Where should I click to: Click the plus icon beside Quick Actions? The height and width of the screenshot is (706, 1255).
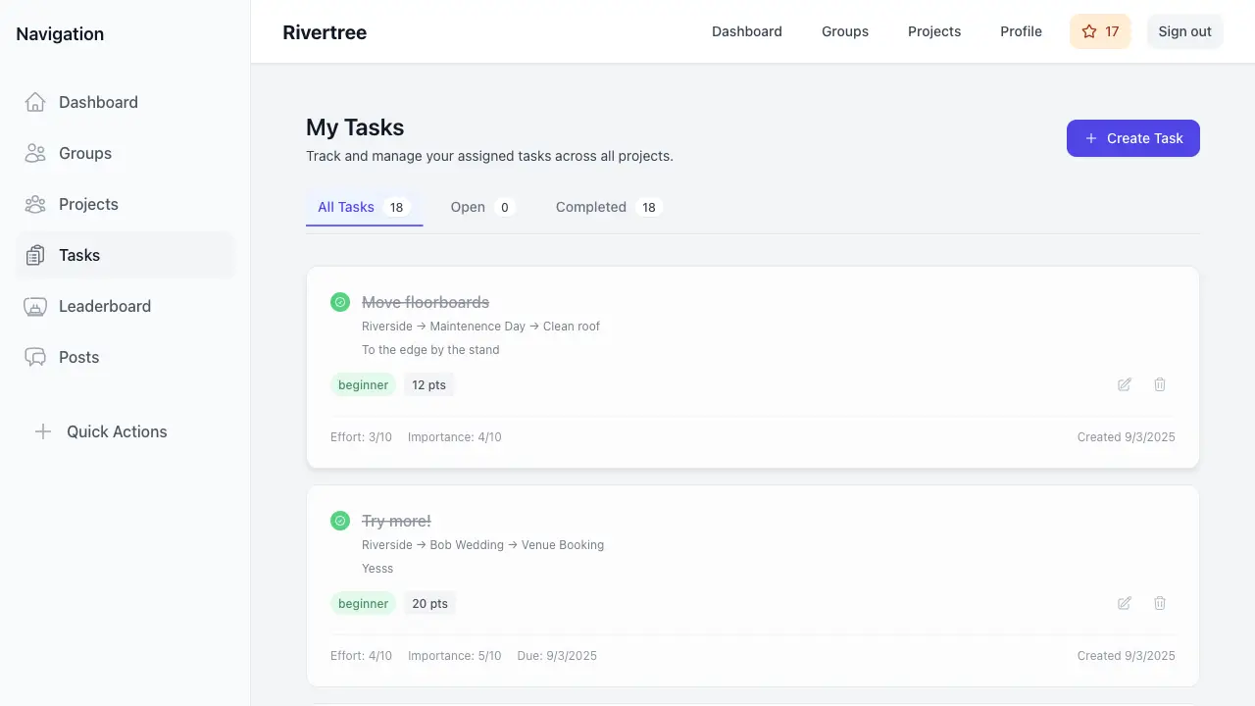(43, 431)
